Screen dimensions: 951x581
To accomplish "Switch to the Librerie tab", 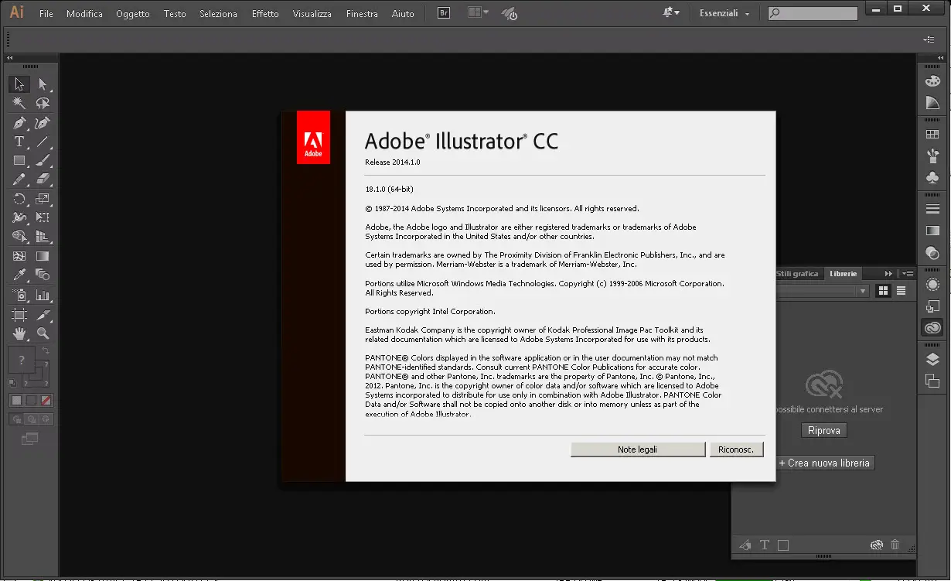I will tap(844, 274).
